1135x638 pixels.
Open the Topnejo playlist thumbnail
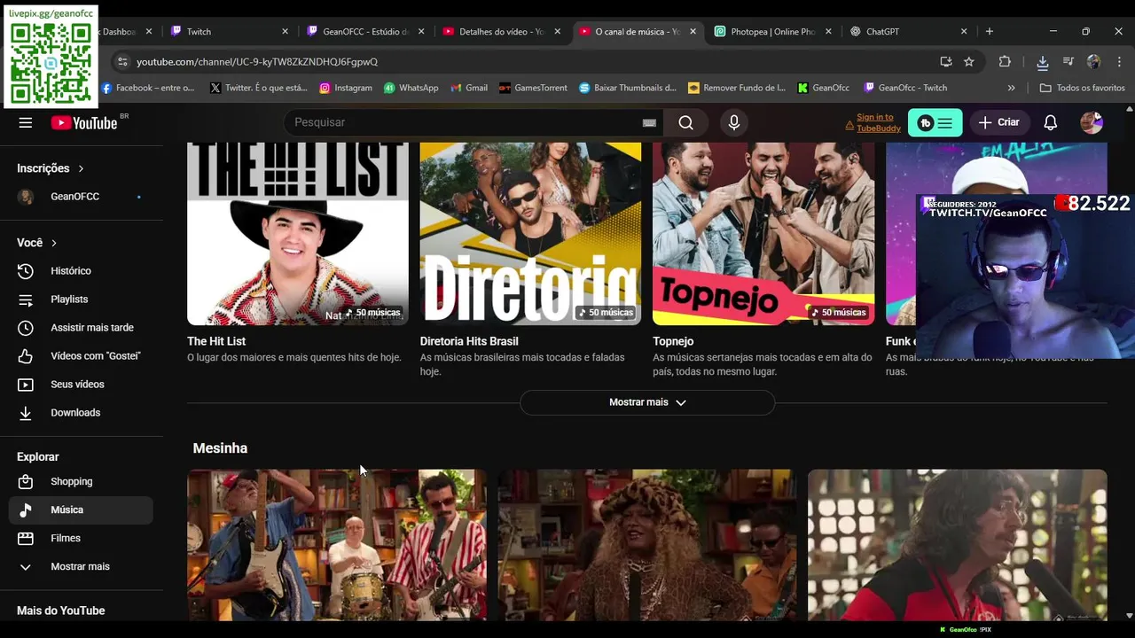coord(763,234)
